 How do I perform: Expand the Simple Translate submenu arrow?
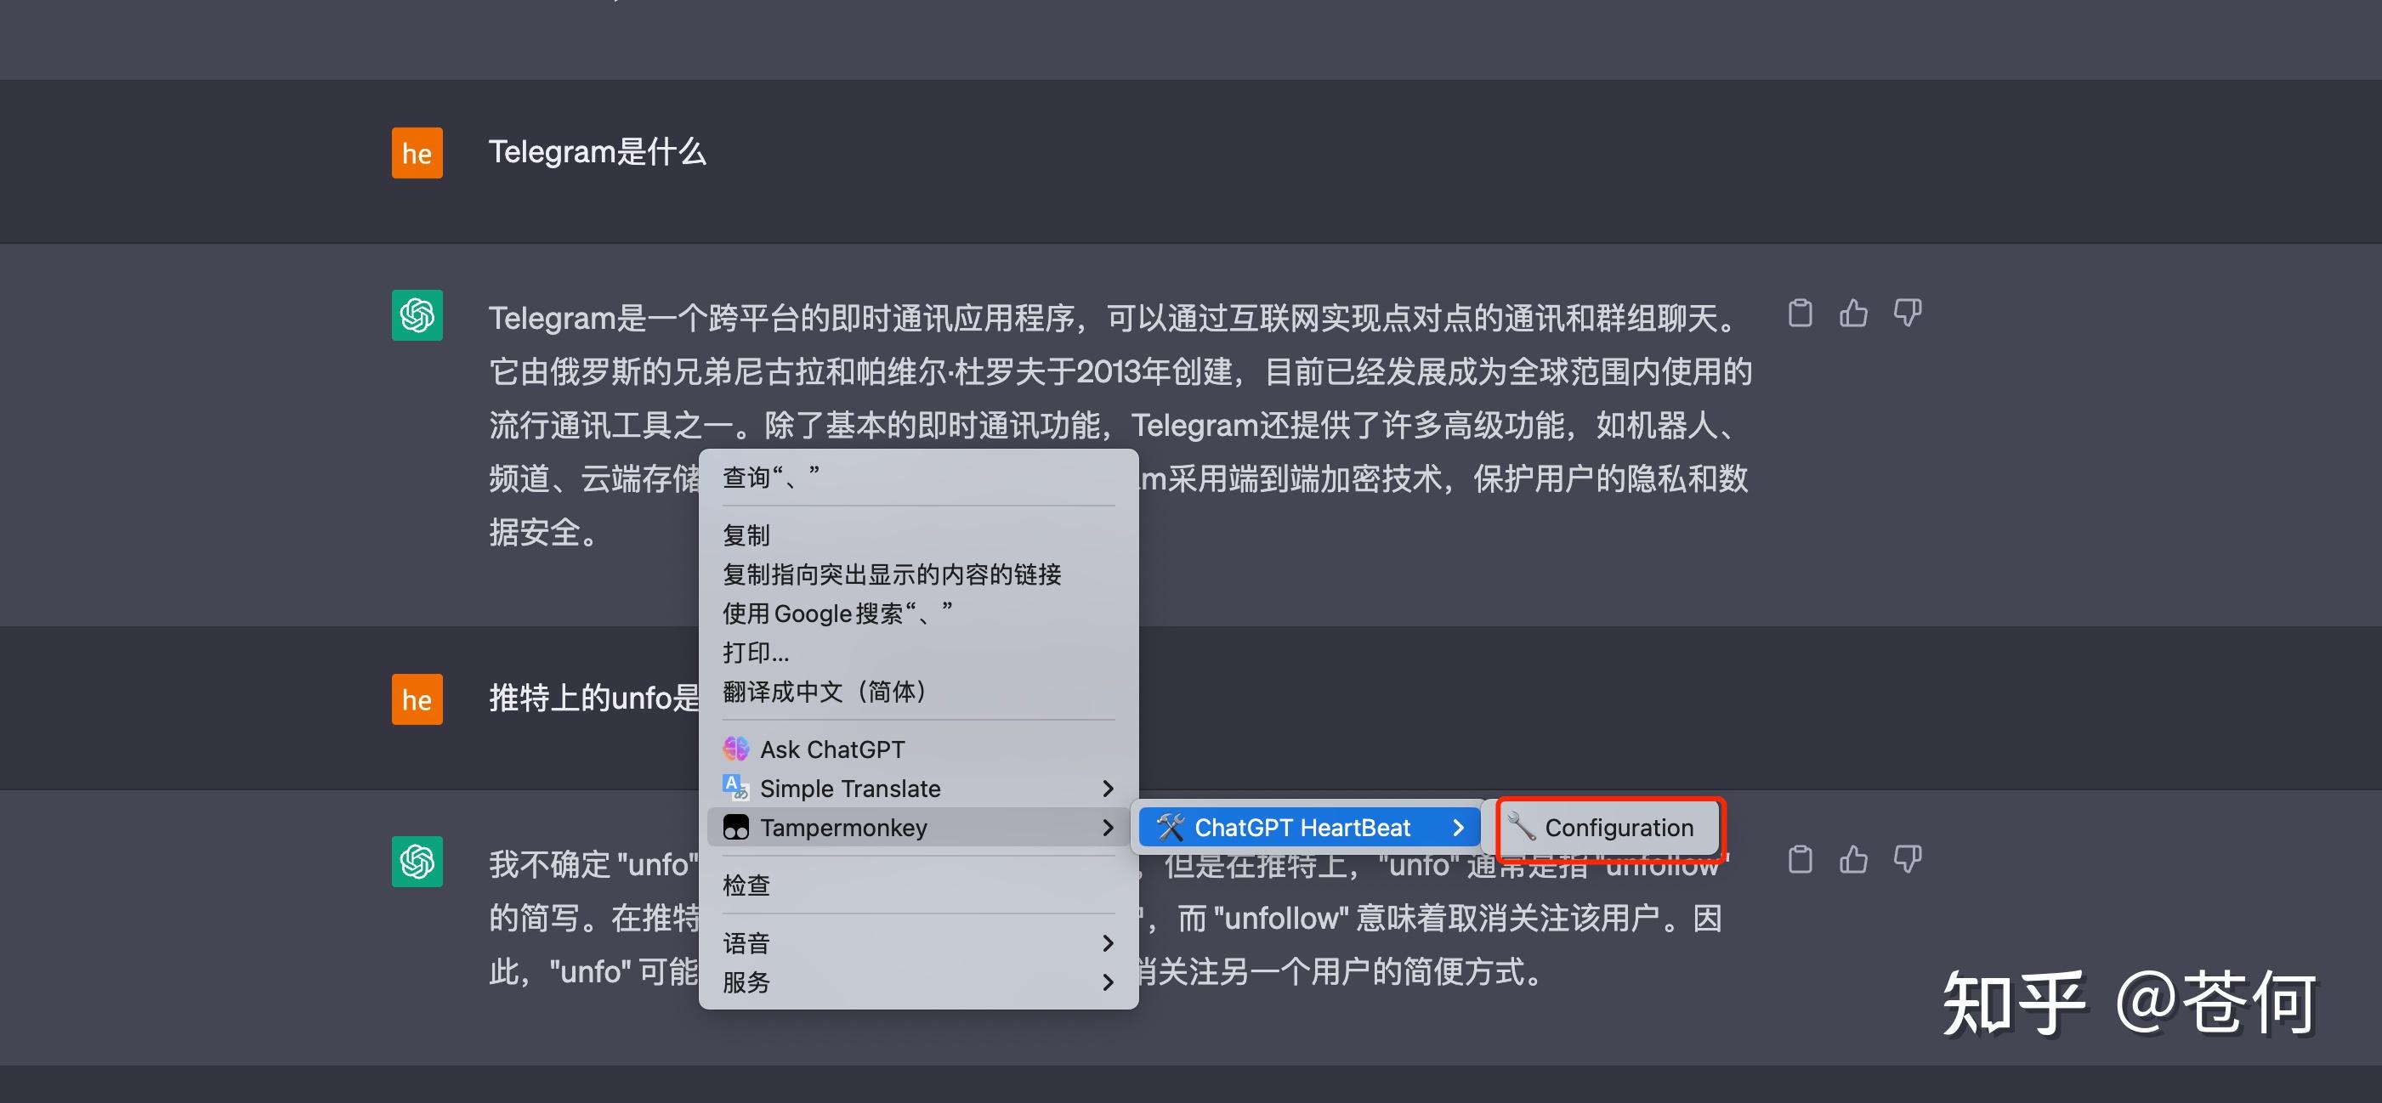click(1107, 788)
